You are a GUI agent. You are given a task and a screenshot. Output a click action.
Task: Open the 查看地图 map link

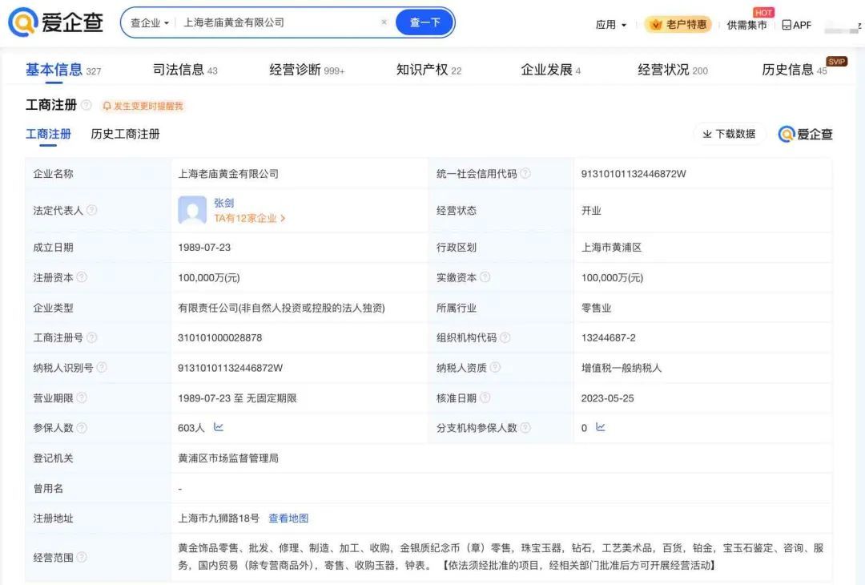tap(288, 518)
